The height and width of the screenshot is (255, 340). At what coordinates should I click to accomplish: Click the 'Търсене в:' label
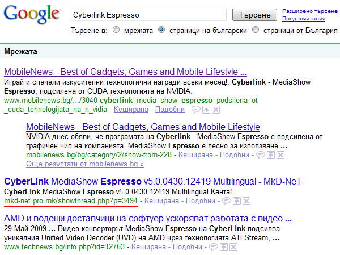click(x=89, y=30)
